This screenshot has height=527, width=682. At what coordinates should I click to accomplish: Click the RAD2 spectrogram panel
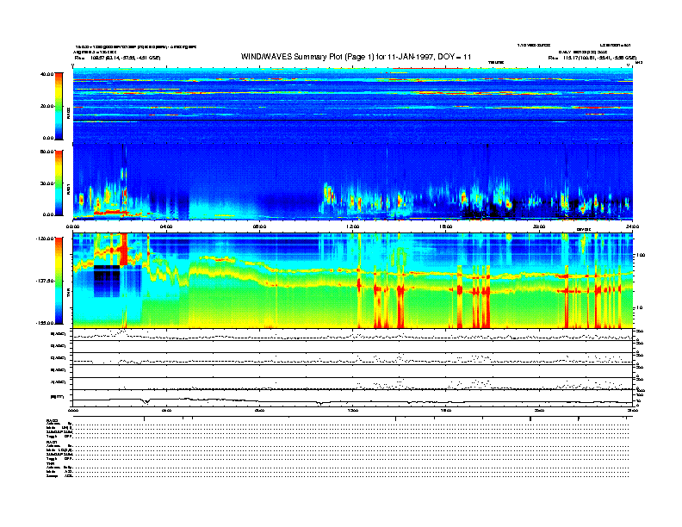click(353, 106)
